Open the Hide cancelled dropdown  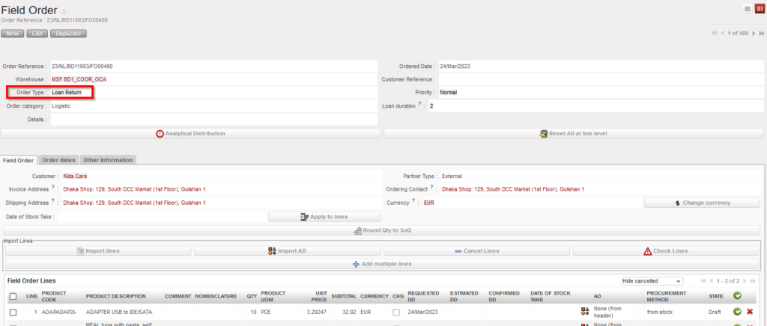point(654,280)
